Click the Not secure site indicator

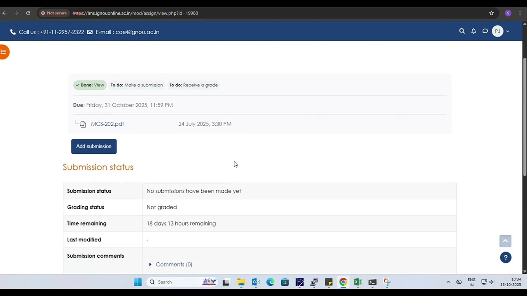[54, 13]
